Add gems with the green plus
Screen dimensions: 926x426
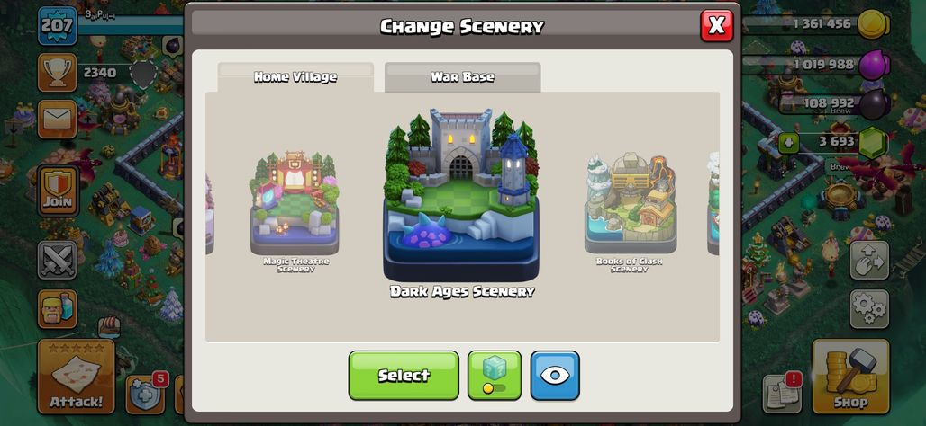pyautogui.click(x=789, y=143)
